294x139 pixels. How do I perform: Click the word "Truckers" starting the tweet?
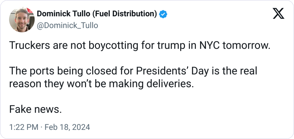[29, 46]
